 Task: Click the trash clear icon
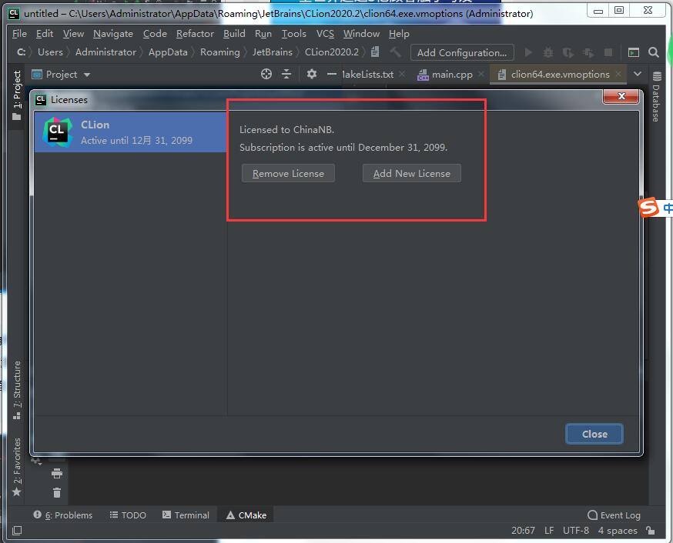point(57,493)
